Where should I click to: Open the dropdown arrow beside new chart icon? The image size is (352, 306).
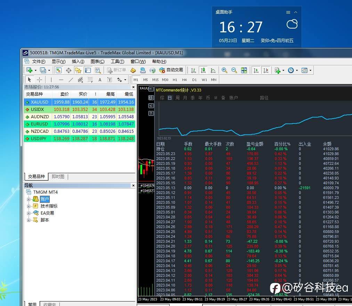coord(35,71)
